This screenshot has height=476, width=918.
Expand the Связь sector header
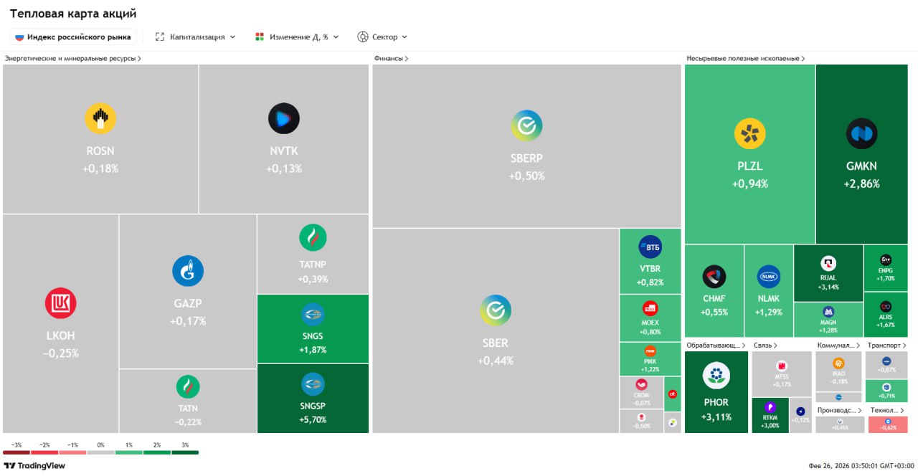[x=765, y=345]
